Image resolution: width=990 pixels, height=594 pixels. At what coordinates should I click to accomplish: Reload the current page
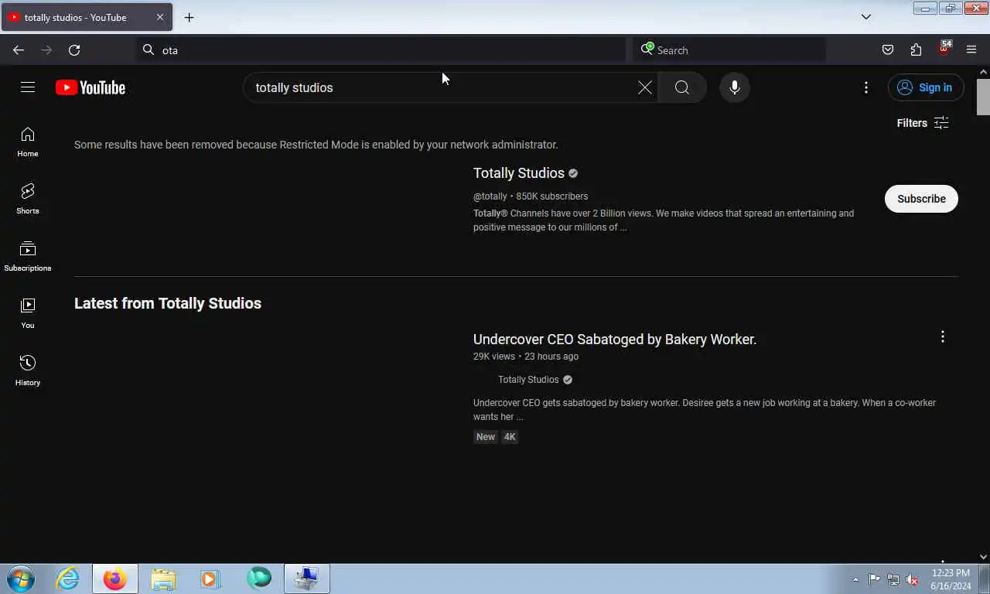click(x=74, y=50)
